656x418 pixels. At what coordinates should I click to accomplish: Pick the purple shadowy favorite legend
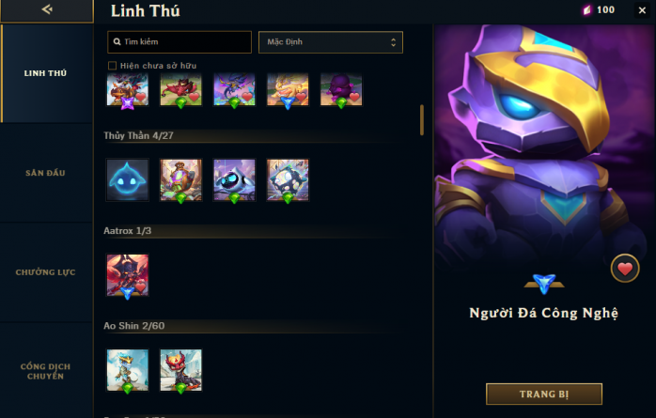point(341,89)
